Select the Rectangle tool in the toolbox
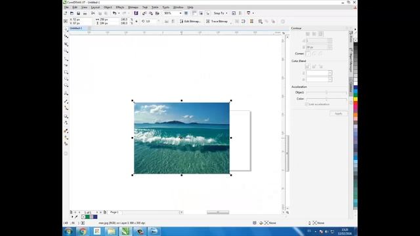420x236 pixels. point(66,72)
